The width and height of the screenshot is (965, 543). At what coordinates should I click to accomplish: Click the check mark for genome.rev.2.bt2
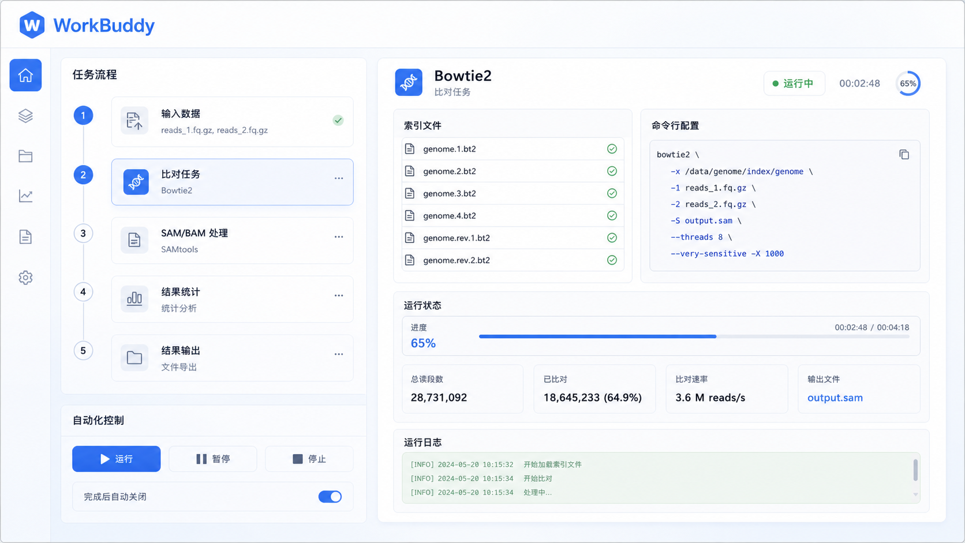[x=612, y=260]
